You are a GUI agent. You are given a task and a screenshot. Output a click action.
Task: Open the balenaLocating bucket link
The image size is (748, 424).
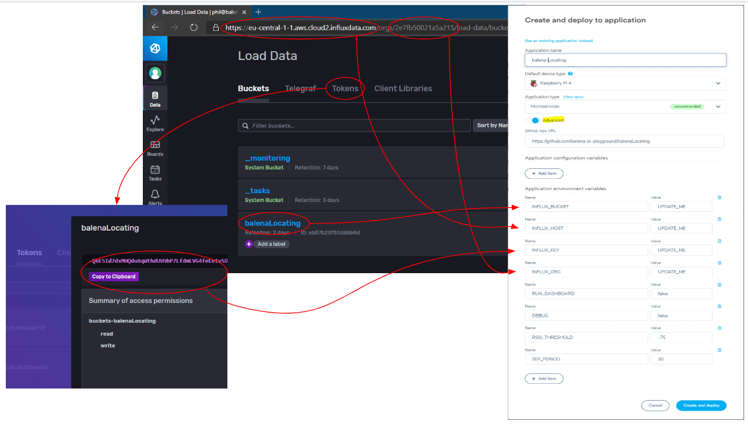pyautogui.click(x=273, y=223)
